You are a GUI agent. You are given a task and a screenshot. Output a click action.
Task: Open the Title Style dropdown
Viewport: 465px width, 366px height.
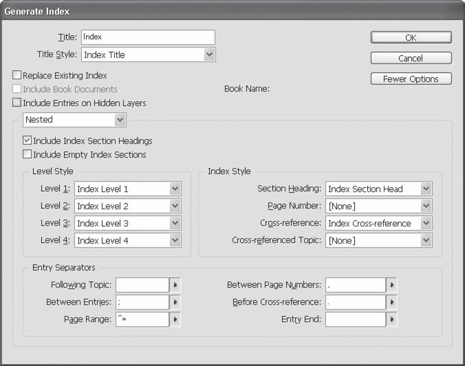click(209, 55)
